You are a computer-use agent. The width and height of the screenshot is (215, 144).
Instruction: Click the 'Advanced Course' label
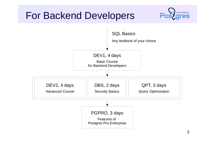[60, 91]
